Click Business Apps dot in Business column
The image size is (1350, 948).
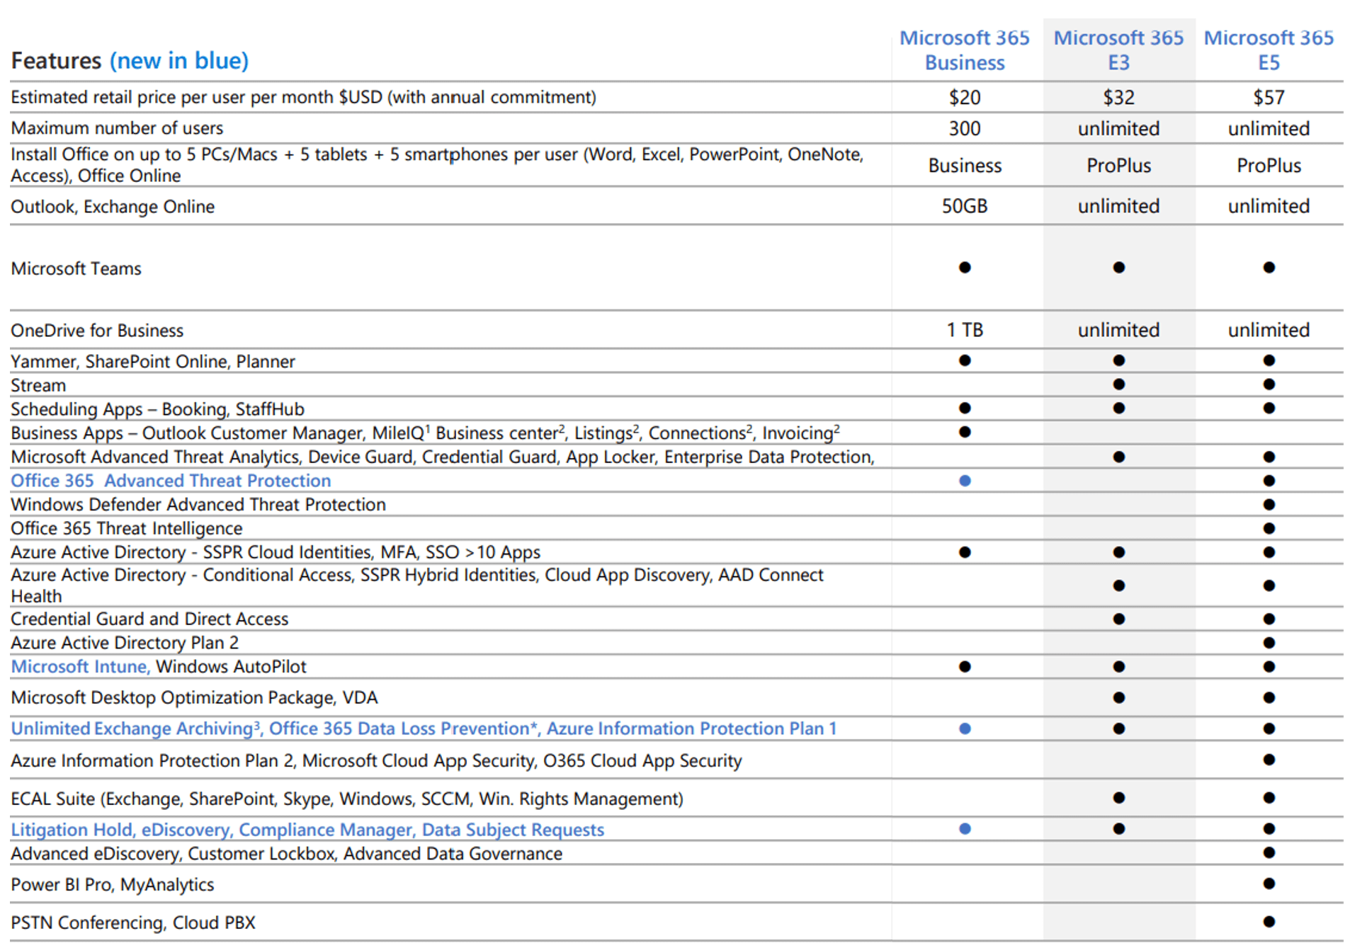pos(964,432)
